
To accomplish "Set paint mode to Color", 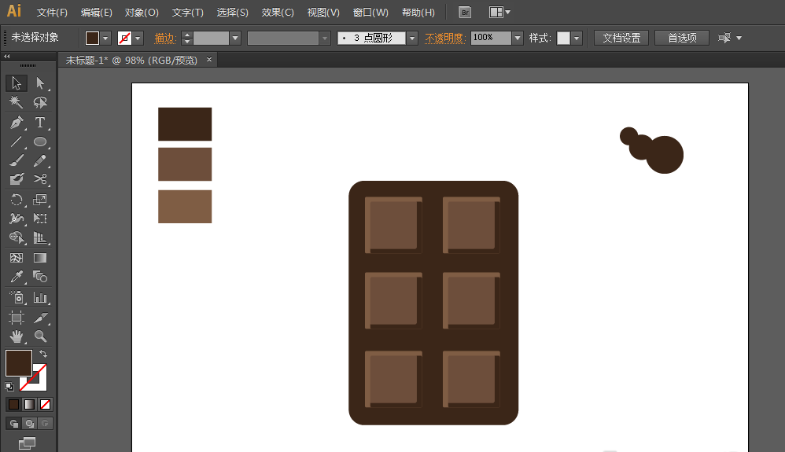I will [13, 405].
